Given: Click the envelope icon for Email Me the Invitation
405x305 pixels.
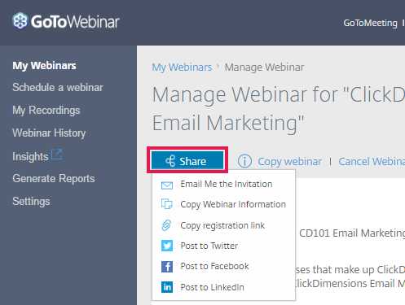Looking at the screenshot, I should (x=167, y=185).
